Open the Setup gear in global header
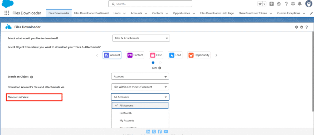Screen dimensions: 314x135 (x=293, y=4)
